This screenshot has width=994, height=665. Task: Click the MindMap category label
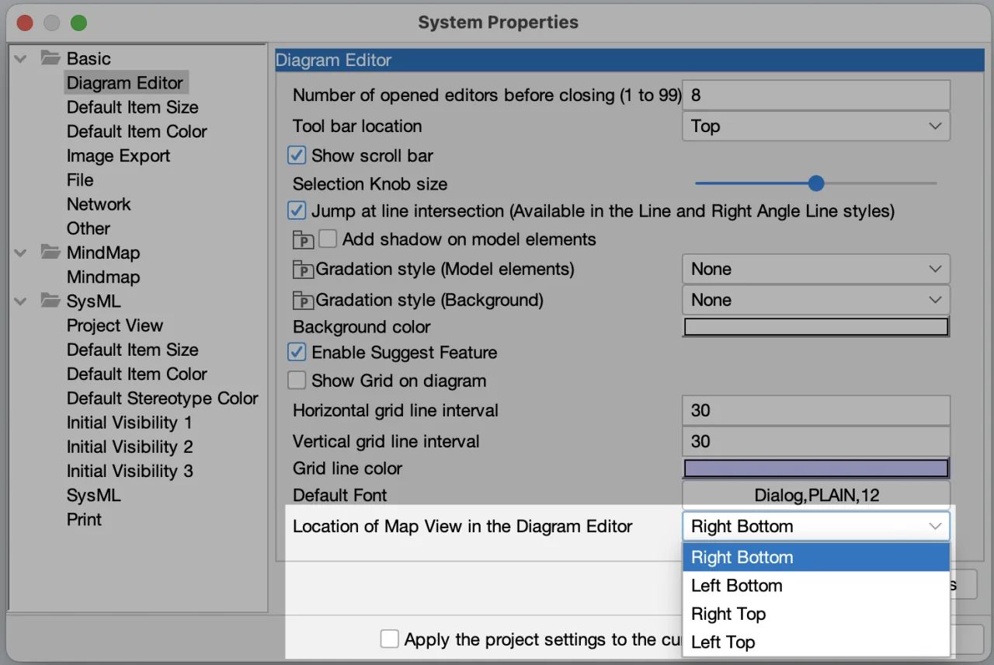pyautogui.click(x=103, y=252)
